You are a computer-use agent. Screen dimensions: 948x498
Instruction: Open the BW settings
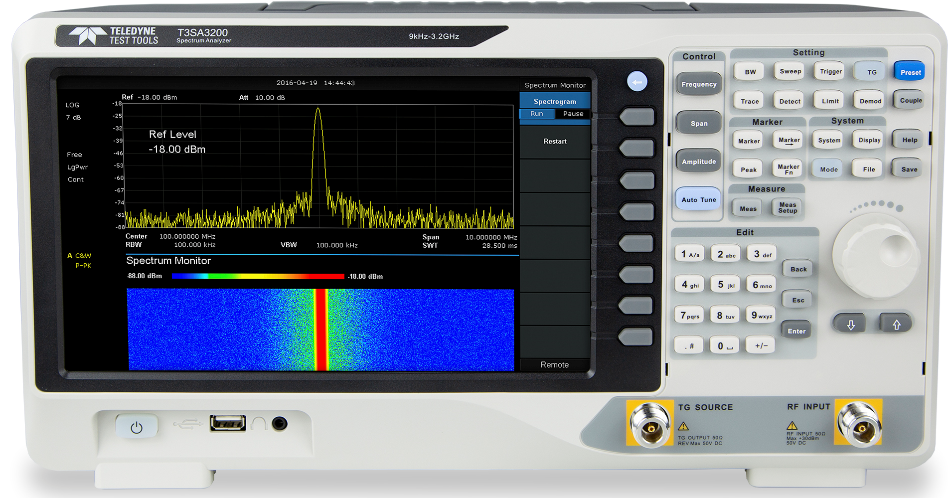750,72
